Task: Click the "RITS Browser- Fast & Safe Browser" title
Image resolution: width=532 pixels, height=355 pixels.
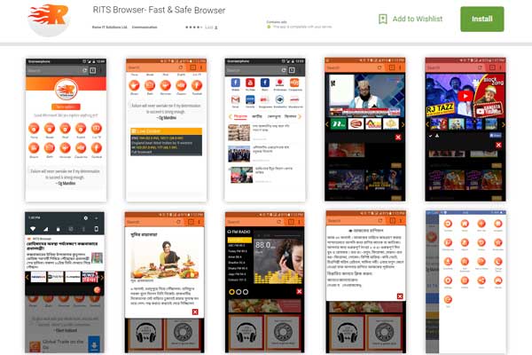Action: pyautogui.click(x=159, y=10)
